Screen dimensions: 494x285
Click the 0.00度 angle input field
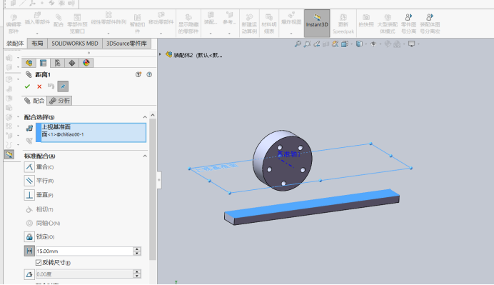click(84, 274)
